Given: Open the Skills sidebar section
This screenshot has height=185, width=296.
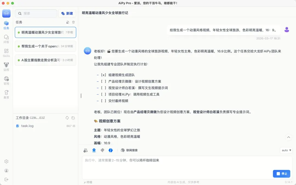Looking at the screenshot, I should coord(6,53).
